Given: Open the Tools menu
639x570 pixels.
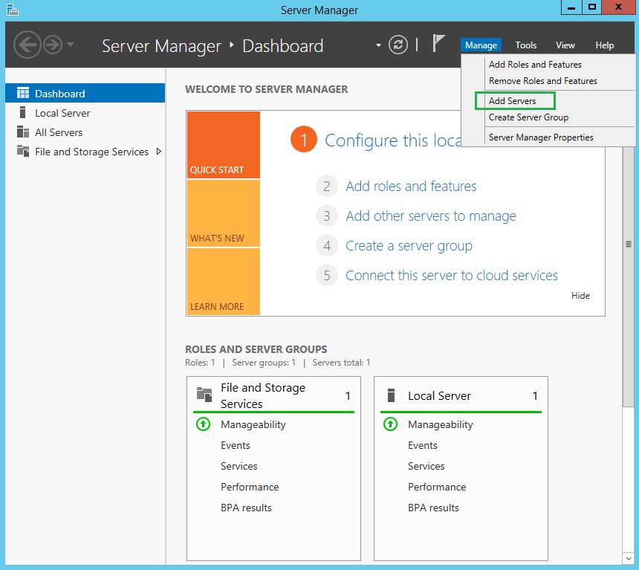Looking at the screenshot, I should [x=526, y=45].
